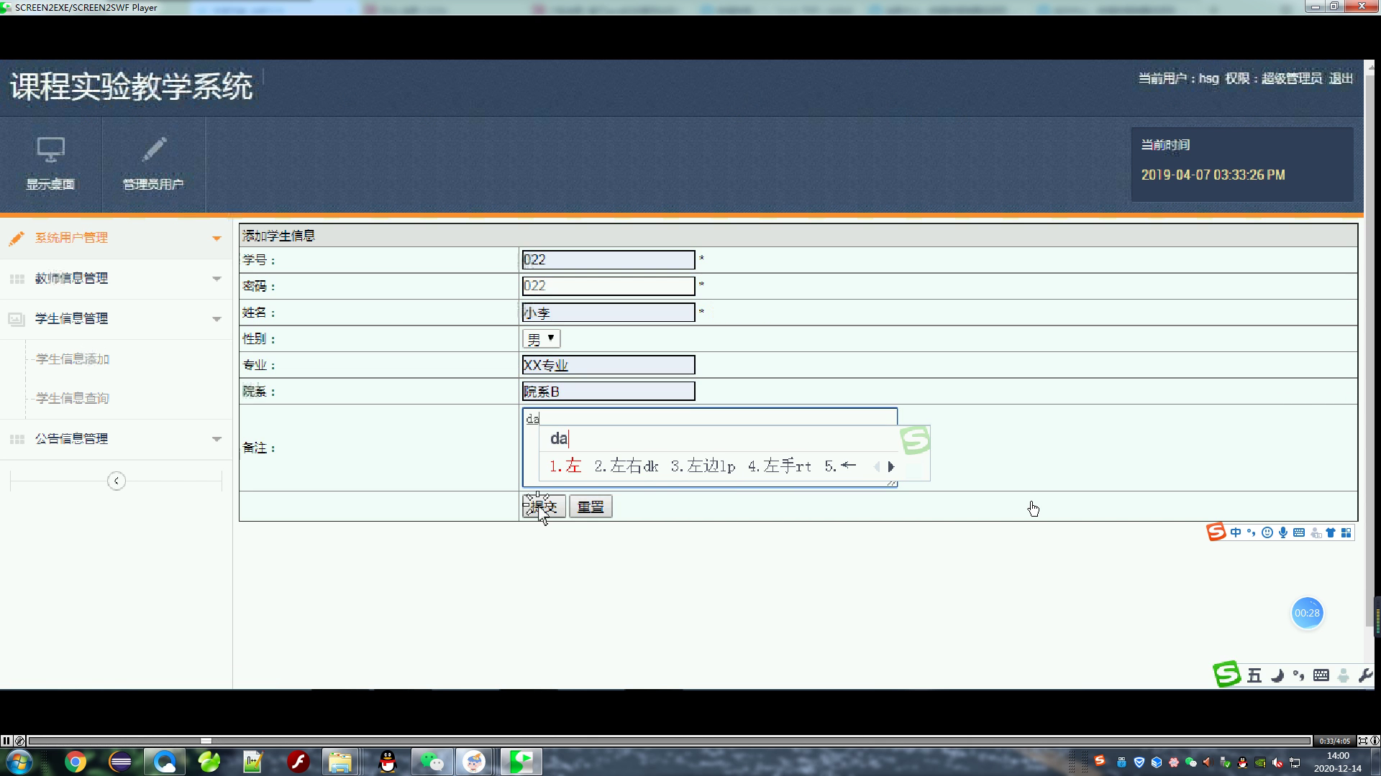Click the player seek bar thumb
Screen dimensions: 1381x776
(206, 741)
